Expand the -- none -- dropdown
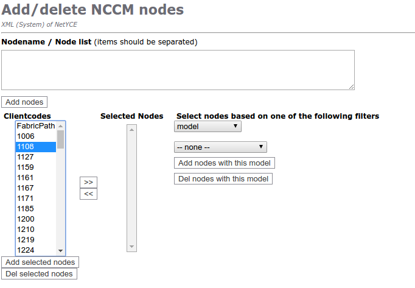This screenshot has height=288, width=415. [x=220, y=147]
